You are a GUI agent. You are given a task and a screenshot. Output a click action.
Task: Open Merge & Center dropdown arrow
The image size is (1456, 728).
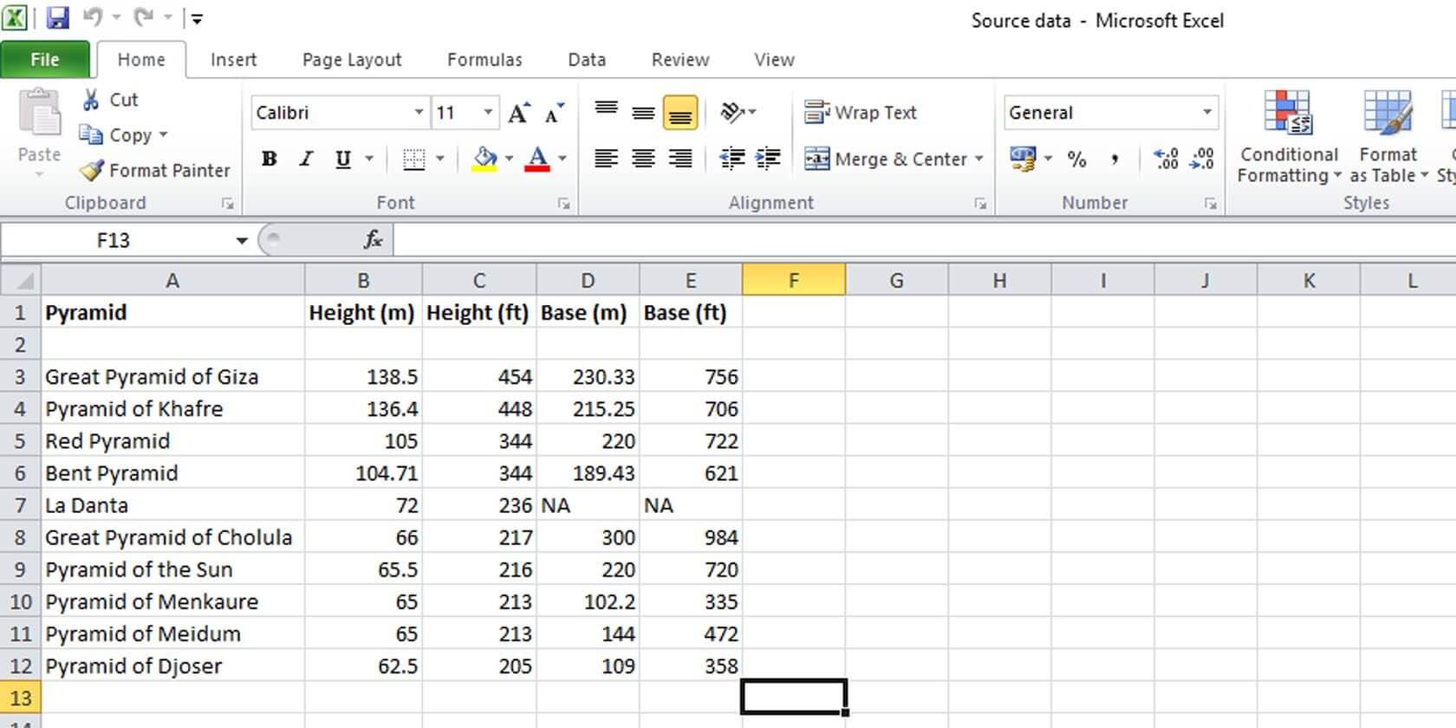coord(979,159)
